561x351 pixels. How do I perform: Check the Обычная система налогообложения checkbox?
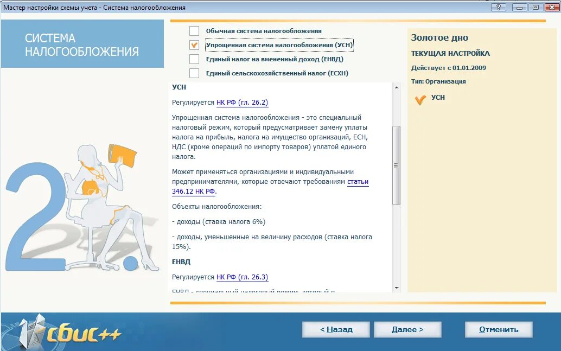click(194, 31)
